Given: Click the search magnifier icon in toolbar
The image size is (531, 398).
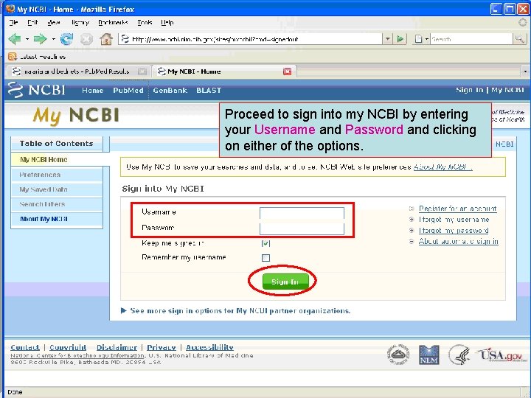Looking at the screenshot, I should [519, 39].
